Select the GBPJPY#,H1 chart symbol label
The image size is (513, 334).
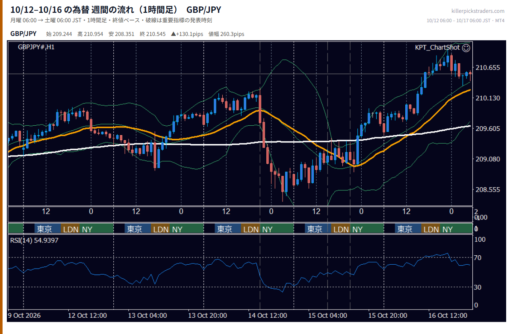(36, 47)
